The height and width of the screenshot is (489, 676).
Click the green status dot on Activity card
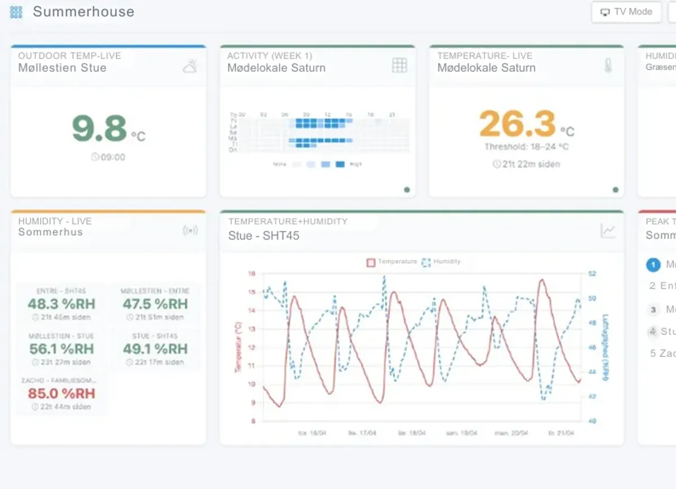tap(407, 190)
